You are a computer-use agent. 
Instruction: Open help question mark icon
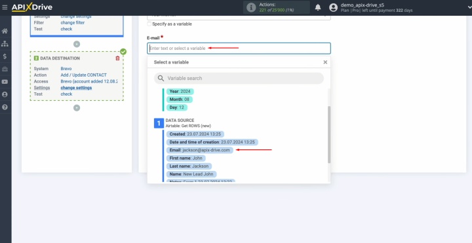point(5,107)
